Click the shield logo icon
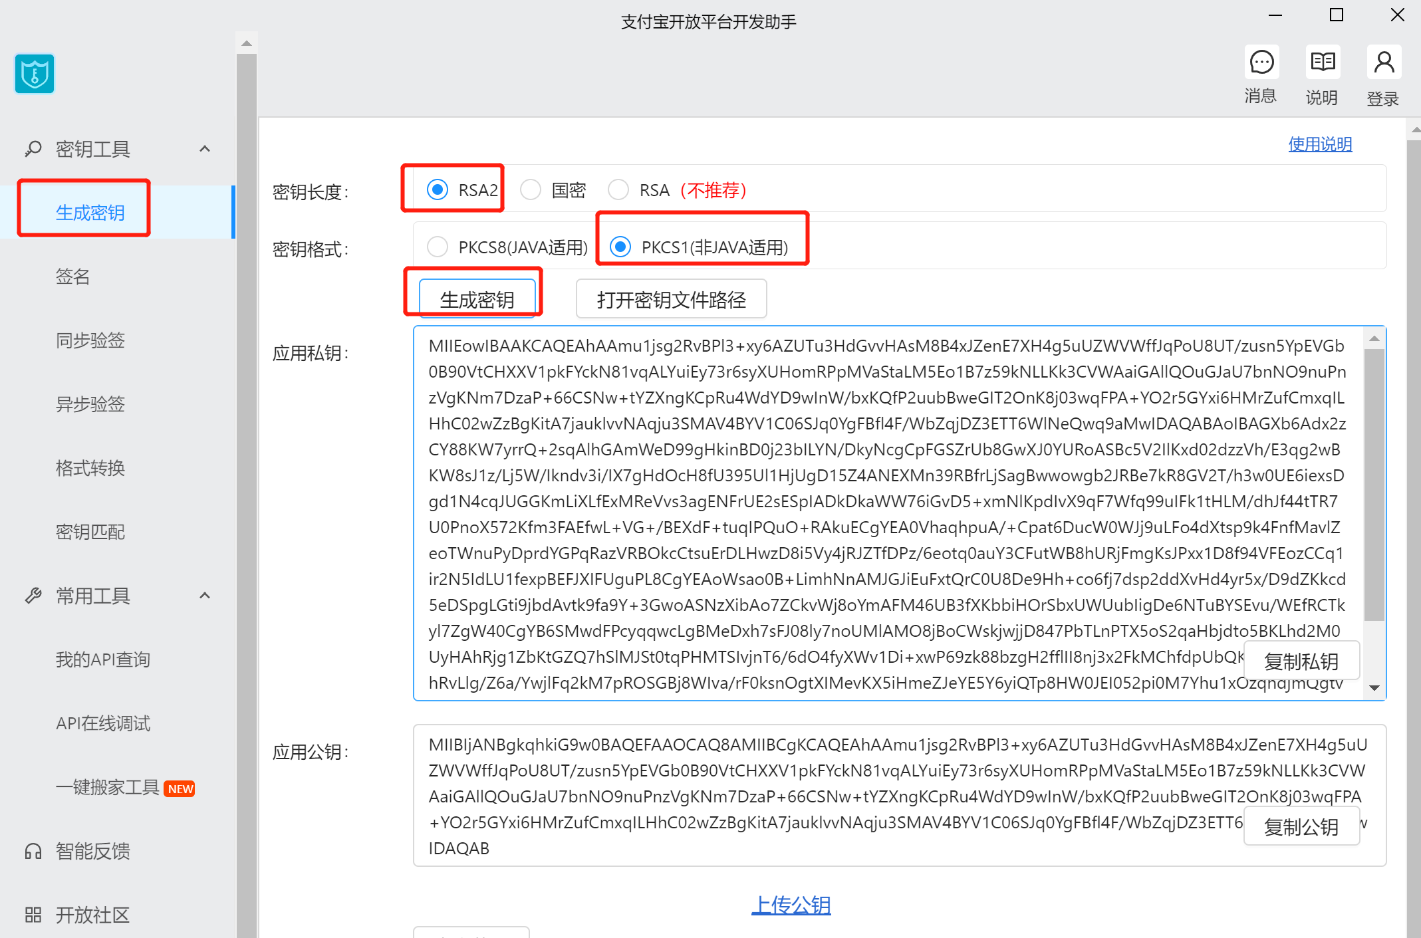Viewport: 1421px width, 938px height. pyautogui.click(x=35, y=74)
